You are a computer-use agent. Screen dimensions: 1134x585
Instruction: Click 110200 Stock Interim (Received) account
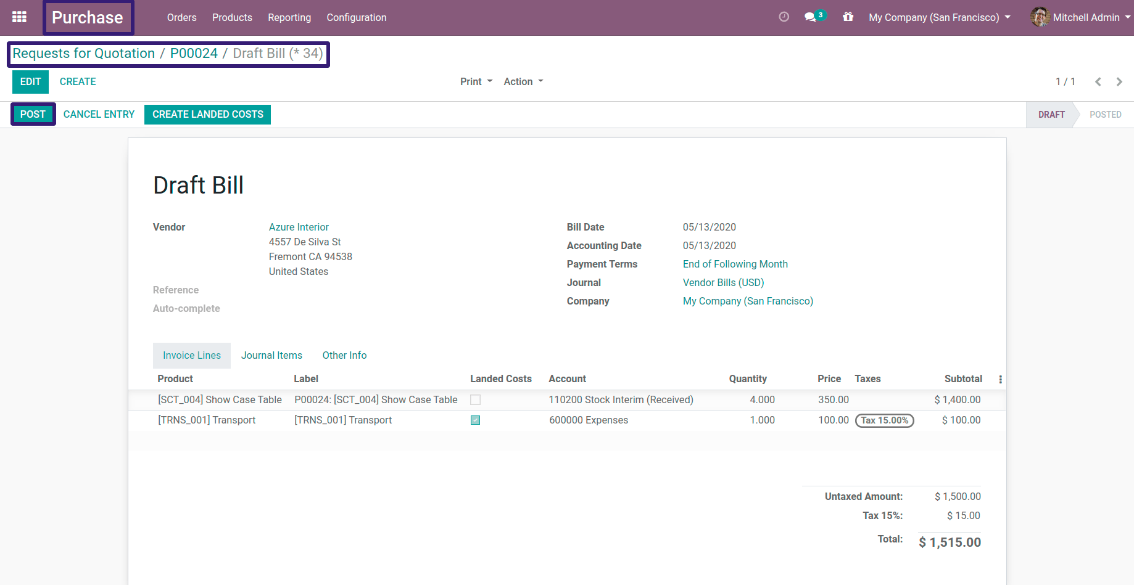point(621,400)
